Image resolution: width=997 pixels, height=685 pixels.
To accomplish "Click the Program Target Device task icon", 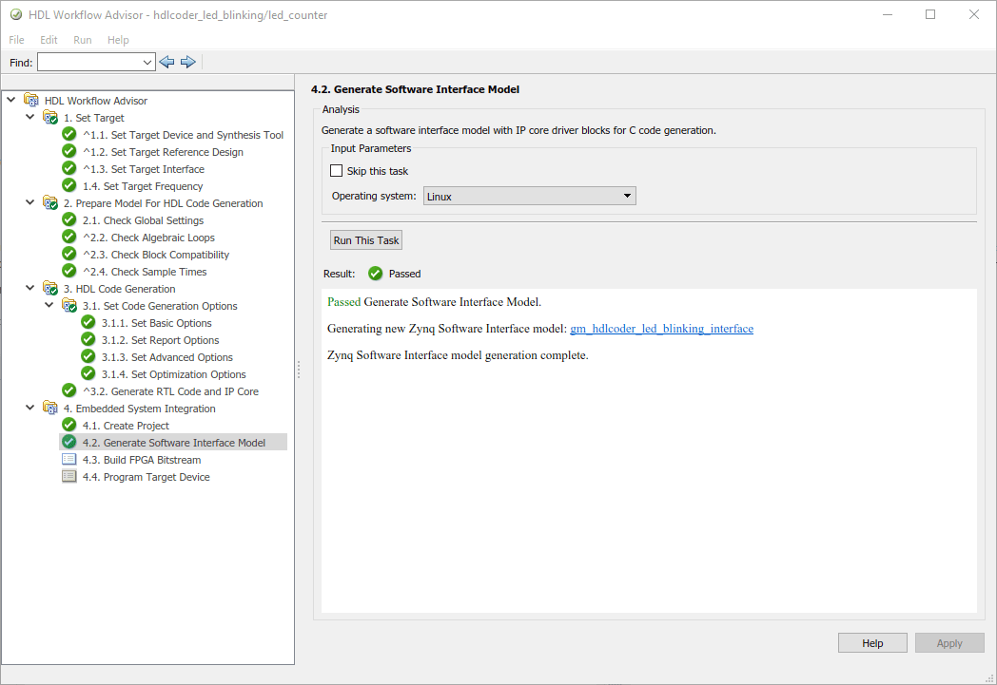I will tap(69, 477).
